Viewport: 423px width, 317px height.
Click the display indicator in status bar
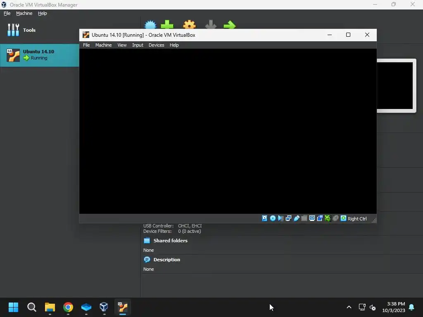[x=312, y=218]
